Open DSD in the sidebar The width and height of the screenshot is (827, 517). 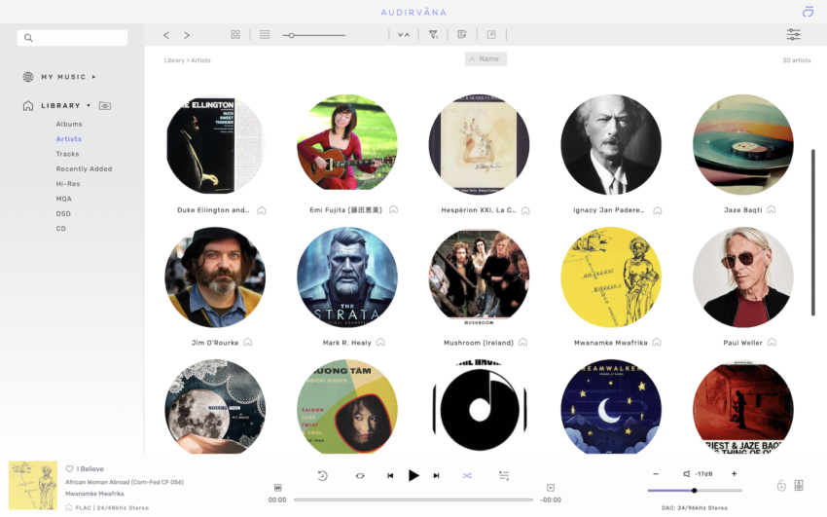point(63,213)
